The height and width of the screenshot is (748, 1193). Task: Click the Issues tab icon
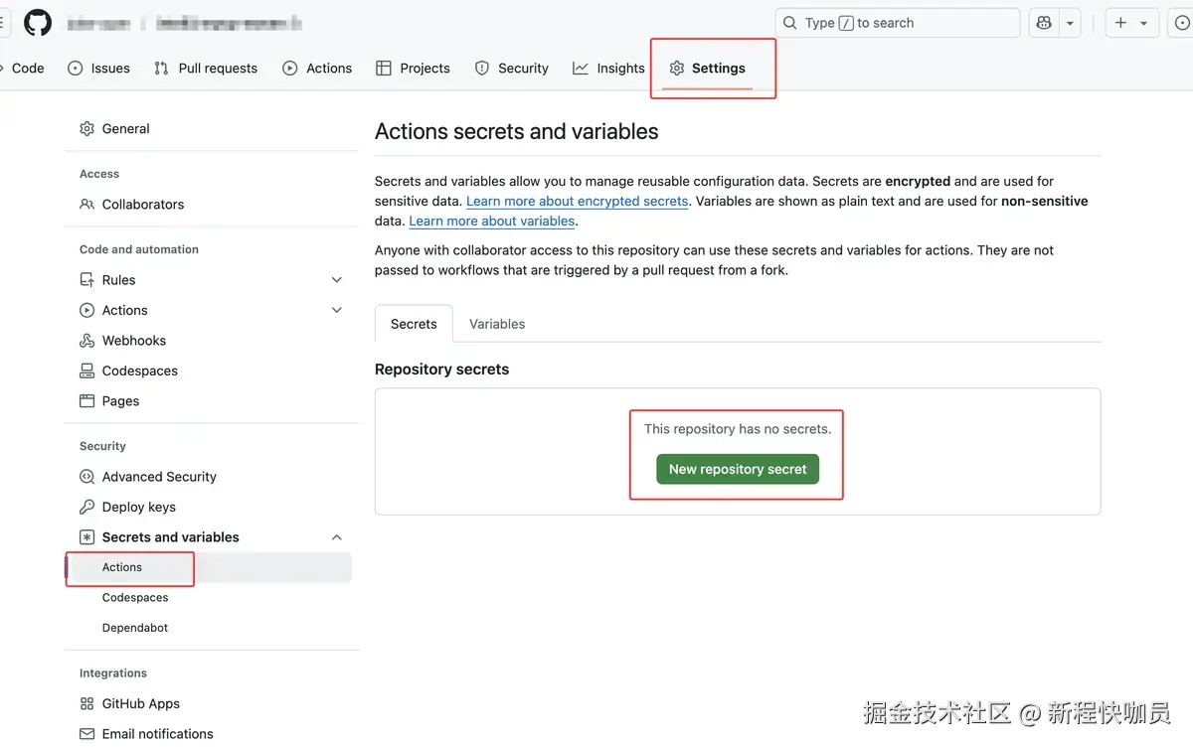point(76,69)
